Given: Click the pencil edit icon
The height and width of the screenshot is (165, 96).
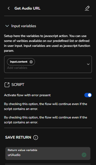Looking at the screenshot, I should coord(87,8).
